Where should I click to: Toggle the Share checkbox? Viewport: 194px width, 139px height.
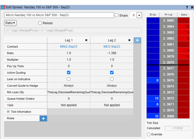[117, 15]
